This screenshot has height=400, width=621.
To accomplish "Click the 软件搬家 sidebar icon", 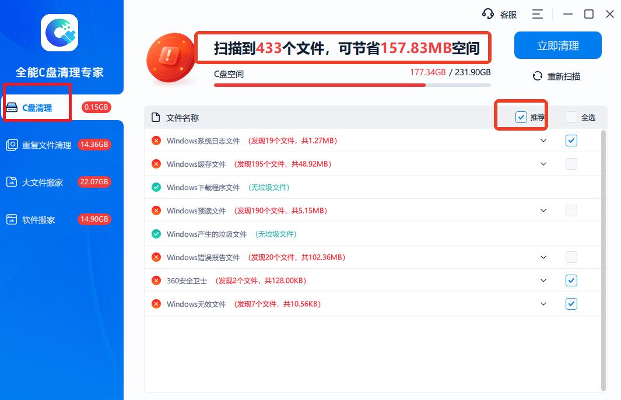I will 12,220.
